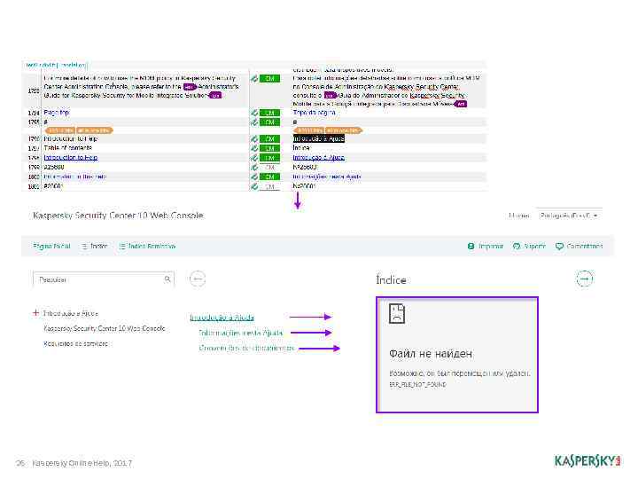Open the Português language dropdown

(x=569, y=216)
